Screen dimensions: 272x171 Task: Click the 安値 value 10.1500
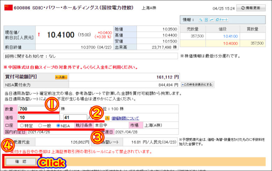click(170, 41)
